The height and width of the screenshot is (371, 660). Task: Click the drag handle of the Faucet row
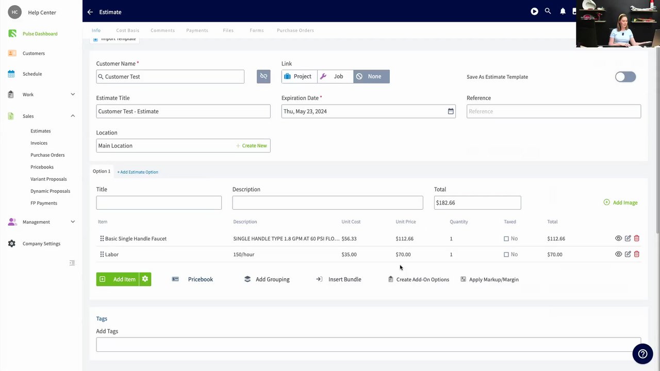click(x=102, y=239)
